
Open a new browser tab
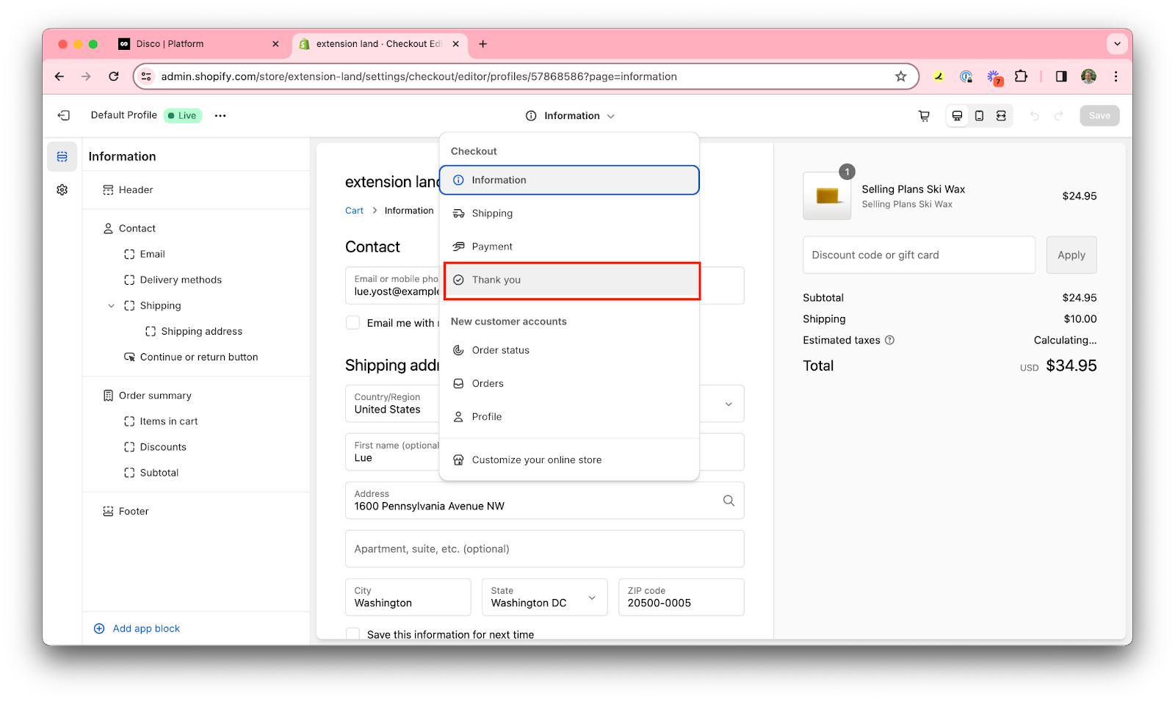(482, 44)
